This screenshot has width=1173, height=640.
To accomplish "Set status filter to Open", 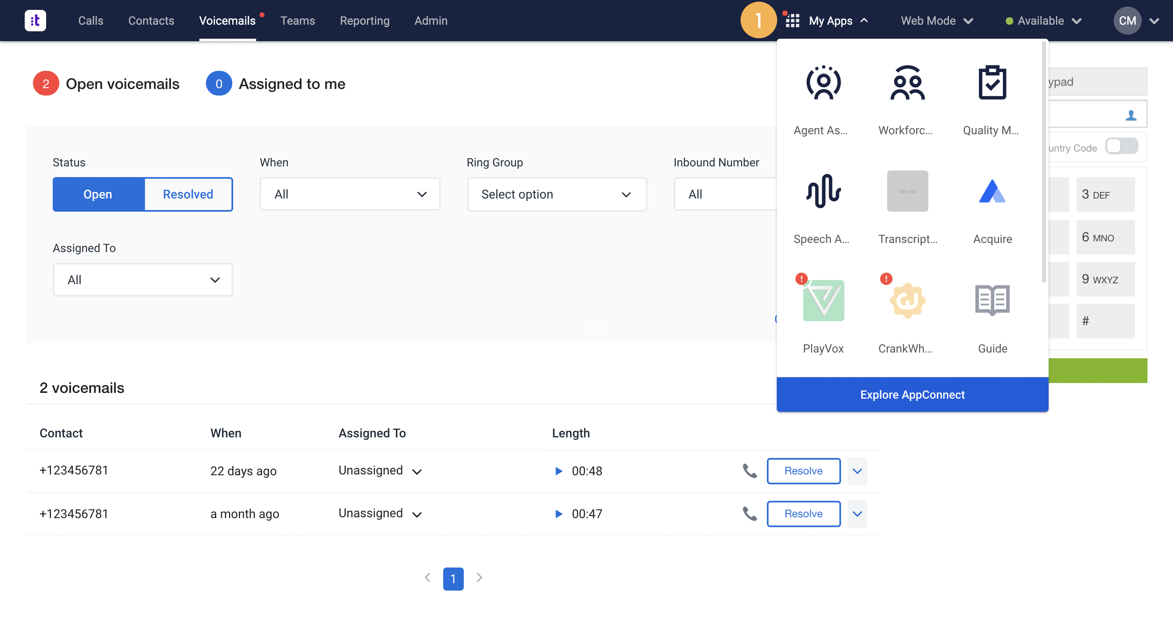I will click(98, 194).
